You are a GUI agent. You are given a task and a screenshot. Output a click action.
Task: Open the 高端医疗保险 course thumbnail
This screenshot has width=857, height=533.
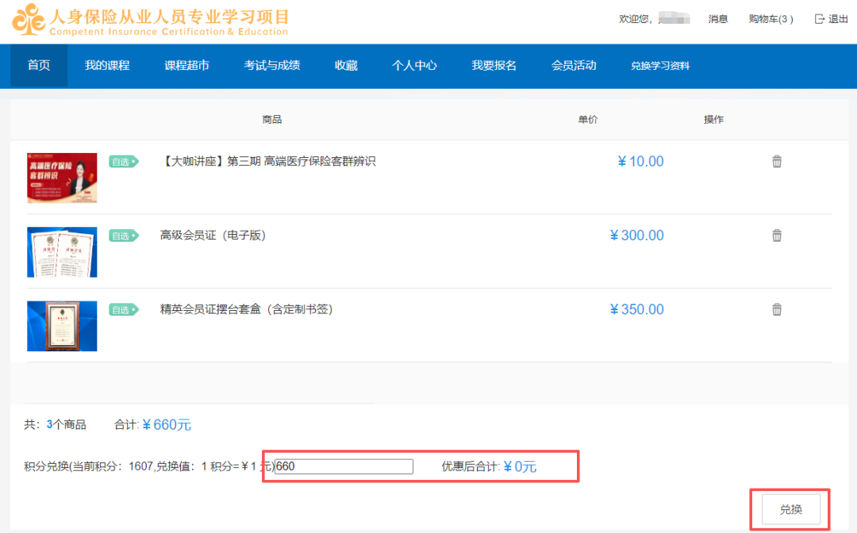pos(62,178)
